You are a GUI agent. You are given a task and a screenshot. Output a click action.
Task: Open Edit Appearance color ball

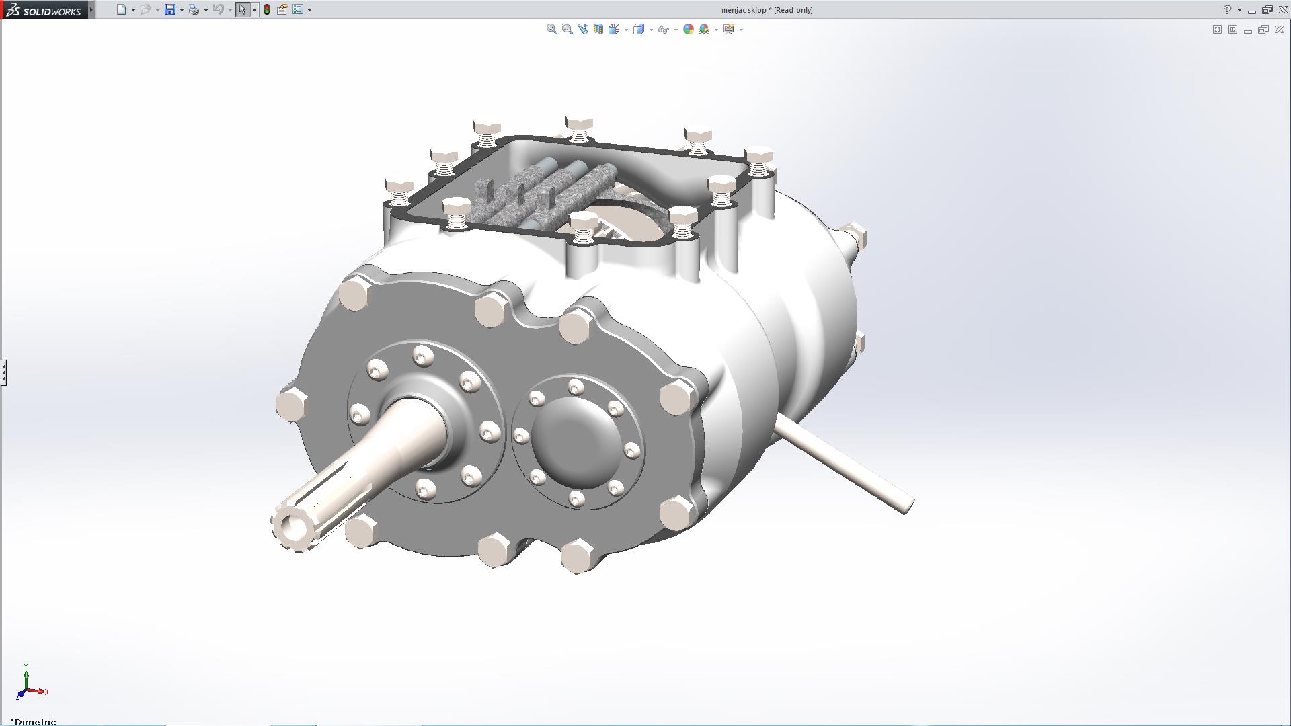pos(688,29)
